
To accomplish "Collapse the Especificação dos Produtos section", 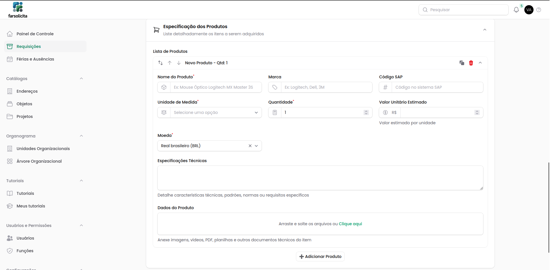I will pos(485,30).
